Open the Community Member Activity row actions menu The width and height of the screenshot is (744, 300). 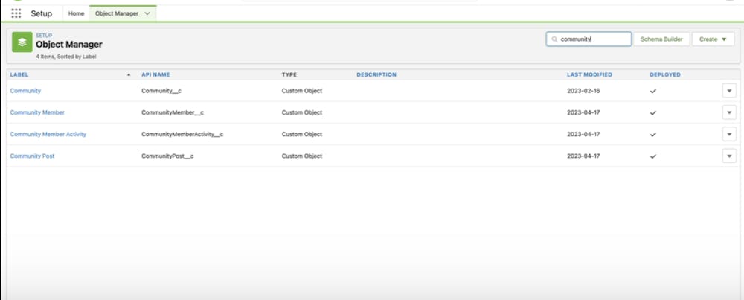click(x=729, y=134)
